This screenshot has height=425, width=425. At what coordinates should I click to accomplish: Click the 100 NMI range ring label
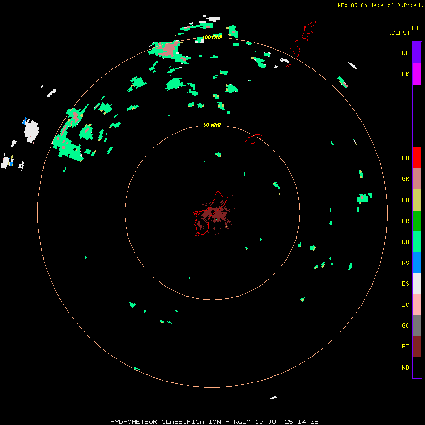(212, 37)
